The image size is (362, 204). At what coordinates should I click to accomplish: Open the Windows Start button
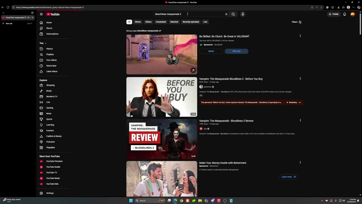(x=131, y=201)
